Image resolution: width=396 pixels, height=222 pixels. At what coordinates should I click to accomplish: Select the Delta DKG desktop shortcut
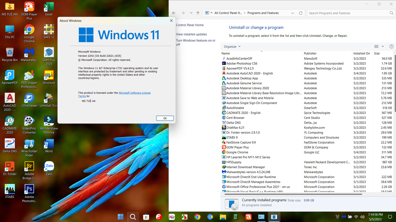(10, 146)
